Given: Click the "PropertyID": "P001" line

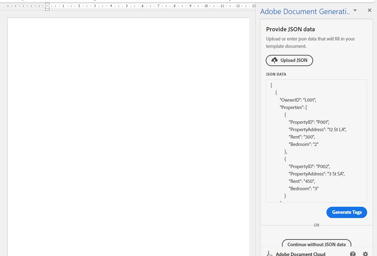Looking at the screenshot, I should [309, 122].
